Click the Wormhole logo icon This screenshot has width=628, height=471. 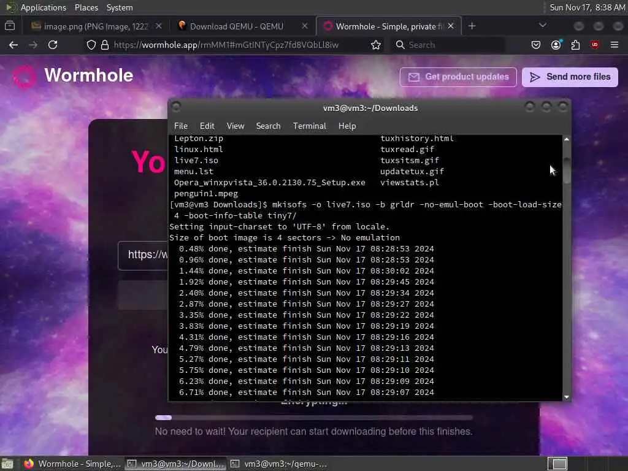tap(25, 75)
